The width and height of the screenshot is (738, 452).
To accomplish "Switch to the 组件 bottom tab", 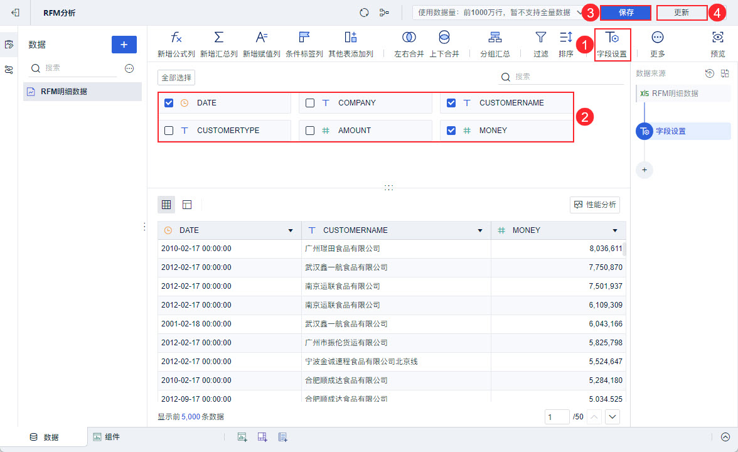I will pos(107,437).
